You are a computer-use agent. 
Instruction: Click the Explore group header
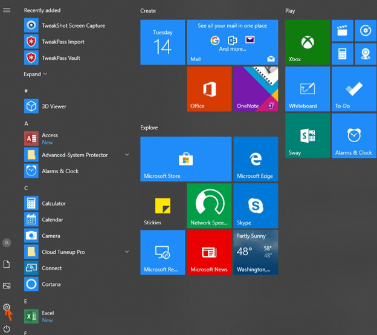[x=149, y=128]
